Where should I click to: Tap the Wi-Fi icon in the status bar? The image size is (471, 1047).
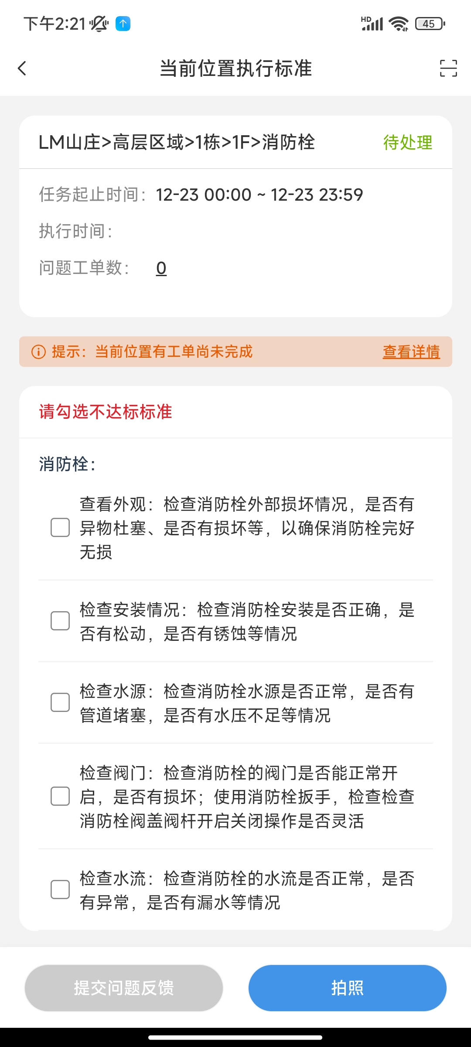coord(398,24)
